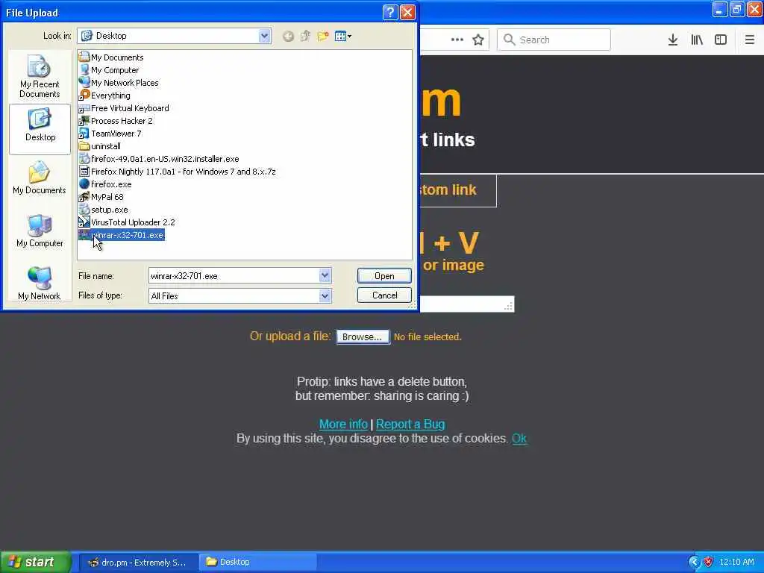This screenshot has width=764, height=573.
Task: Select firefox.exe in the file list
Action: point(105,184)
